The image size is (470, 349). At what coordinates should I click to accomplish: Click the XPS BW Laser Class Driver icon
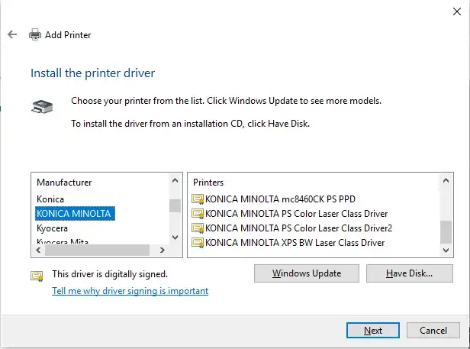click(x=198, y=243)
